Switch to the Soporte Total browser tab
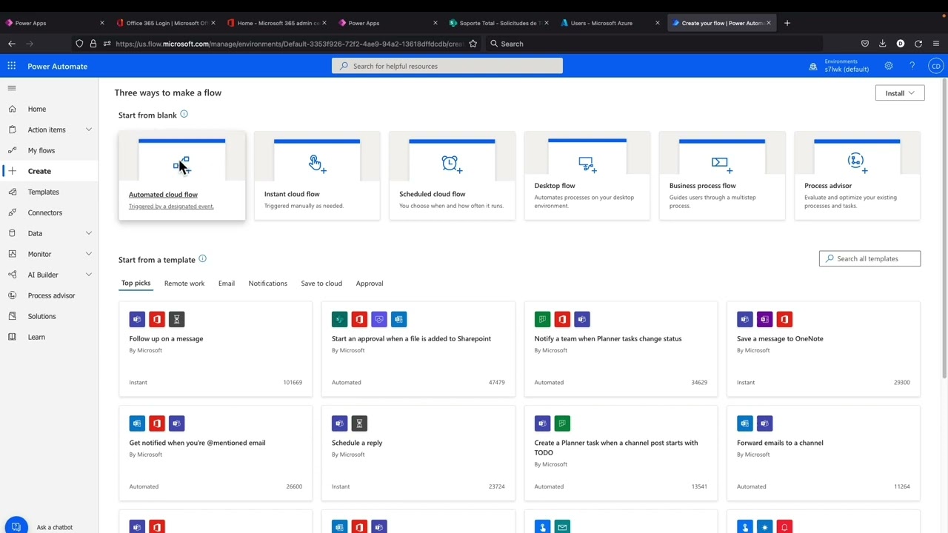 (x=499, y=23)
